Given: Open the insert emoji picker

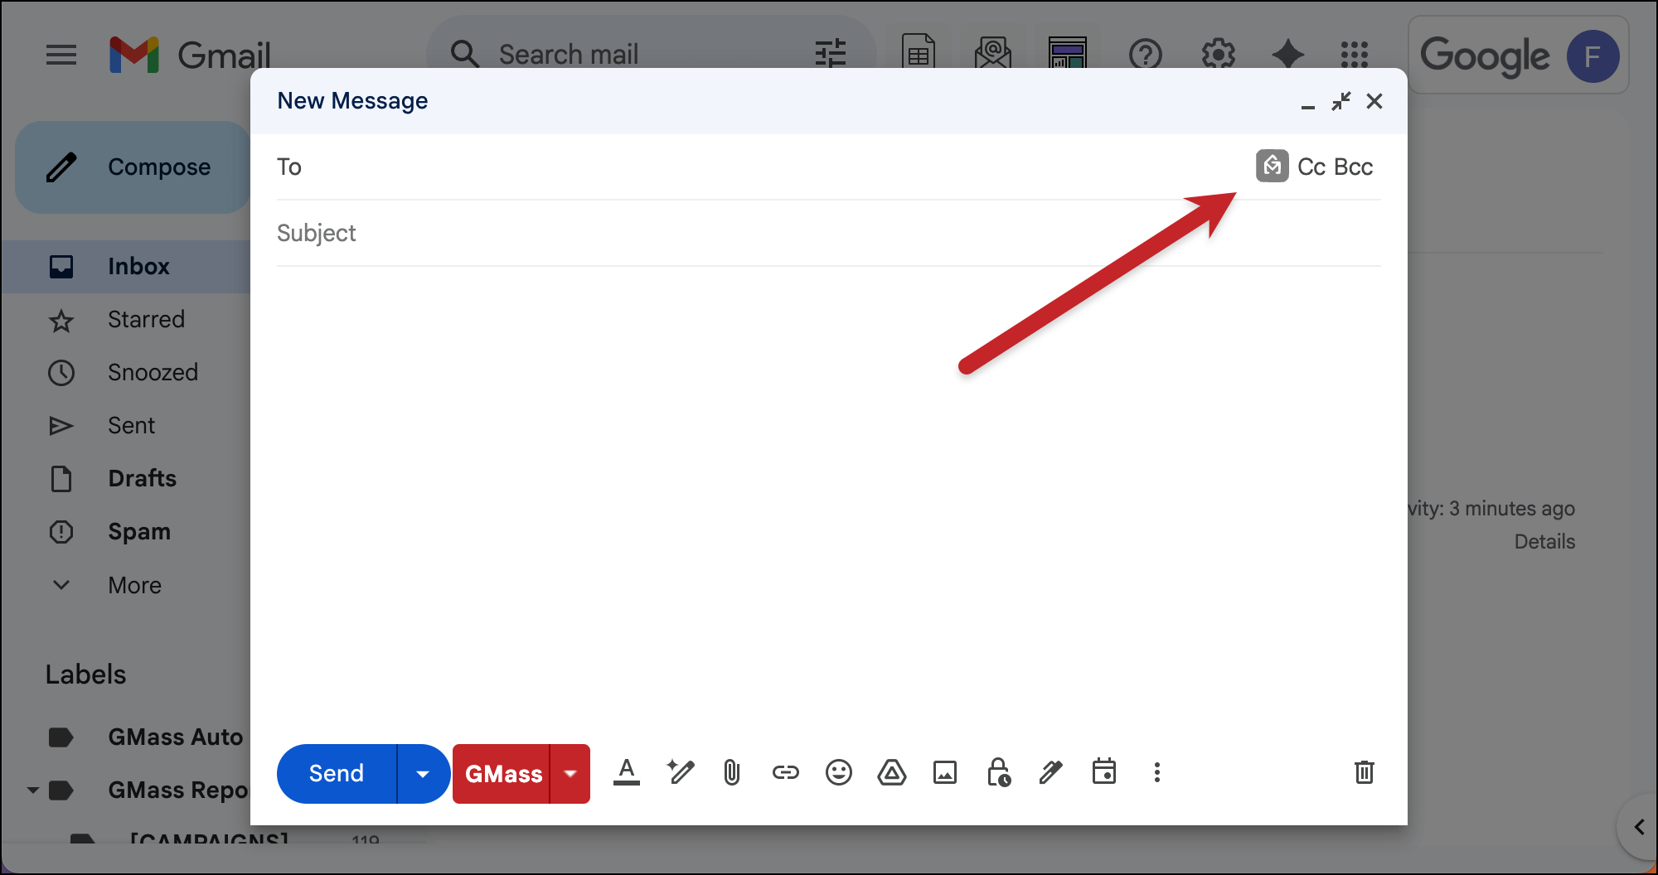Looking at the screenshot, I should click(838, 773).
